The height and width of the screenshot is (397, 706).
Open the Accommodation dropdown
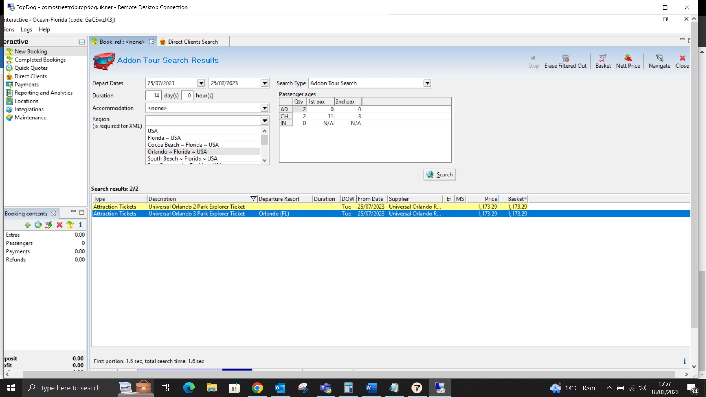coord(264,108)
